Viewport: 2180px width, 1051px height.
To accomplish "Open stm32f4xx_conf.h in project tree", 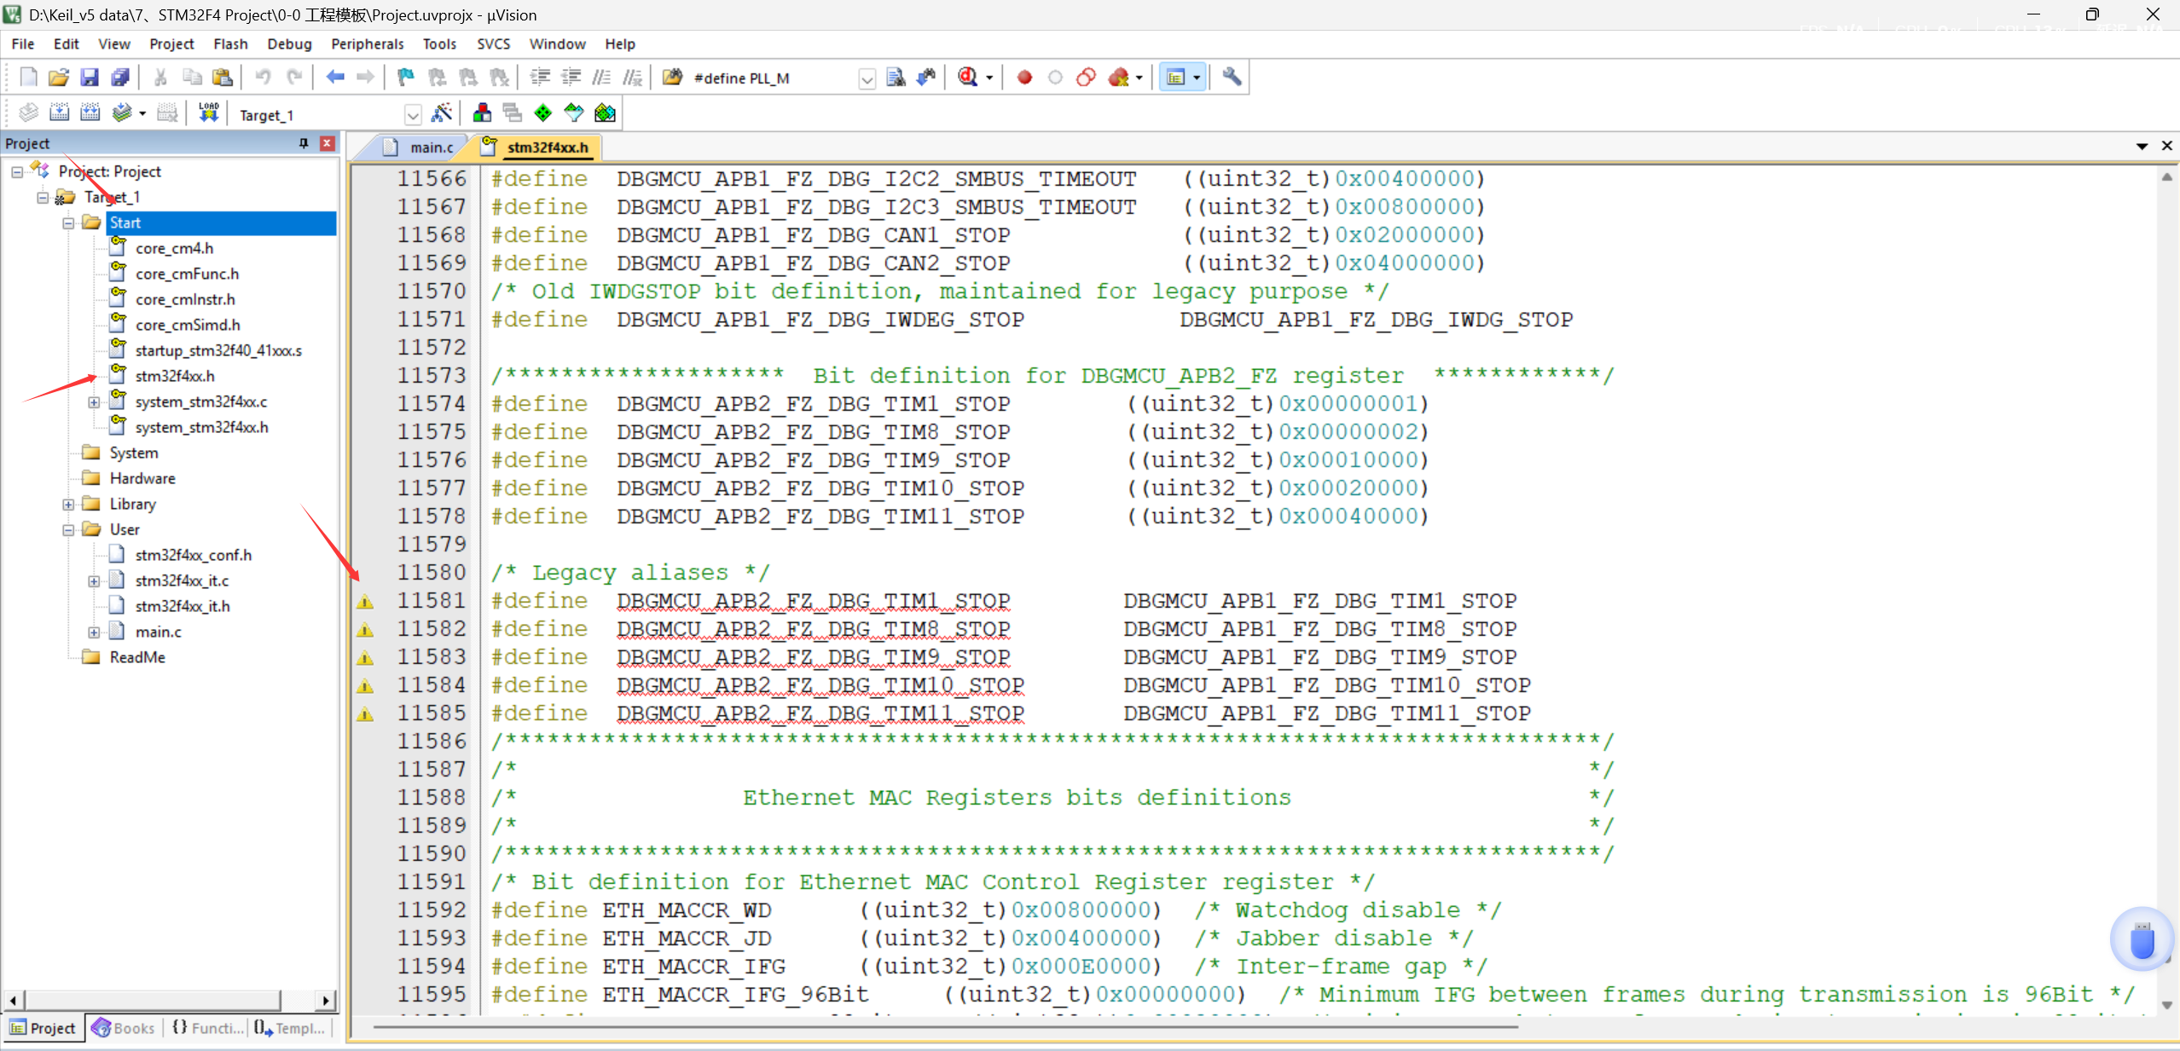I will 193,555.
